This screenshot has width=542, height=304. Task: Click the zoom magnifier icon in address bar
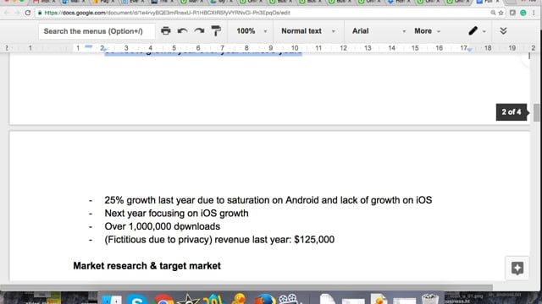point(493,13)
